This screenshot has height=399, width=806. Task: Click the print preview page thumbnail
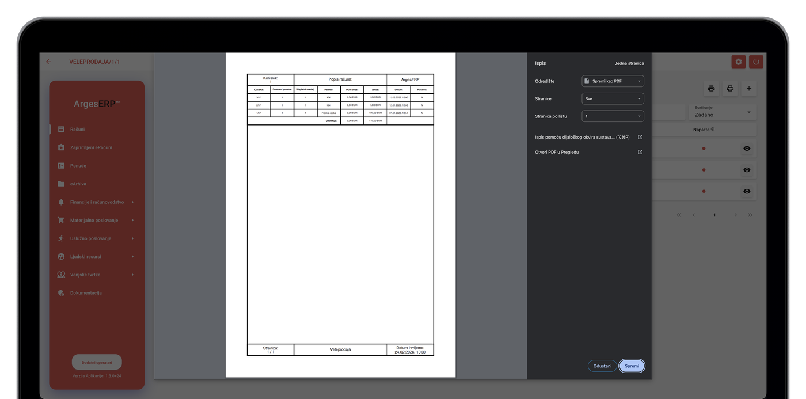340,215
